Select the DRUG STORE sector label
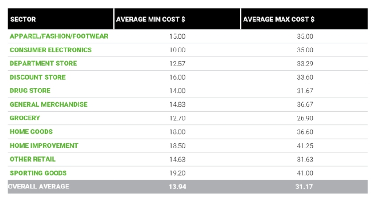This screenshot has width=377, height=204. pyautogui.click(x=30, y=91)
